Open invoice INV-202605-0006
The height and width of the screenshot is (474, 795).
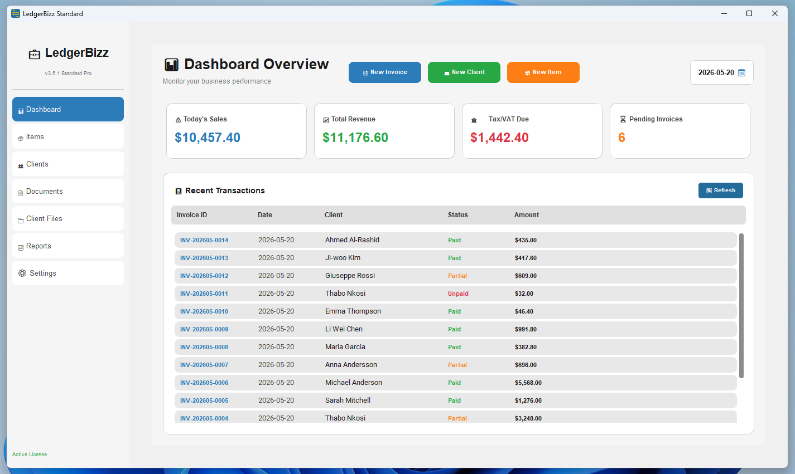click(x=204, y=383)
